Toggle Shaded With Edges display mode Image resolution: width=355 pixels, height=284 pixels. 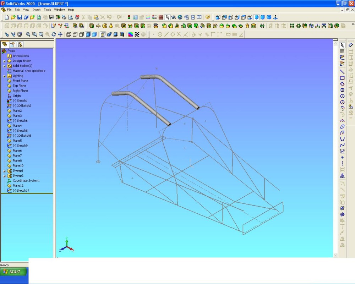[x=88, y=34]
